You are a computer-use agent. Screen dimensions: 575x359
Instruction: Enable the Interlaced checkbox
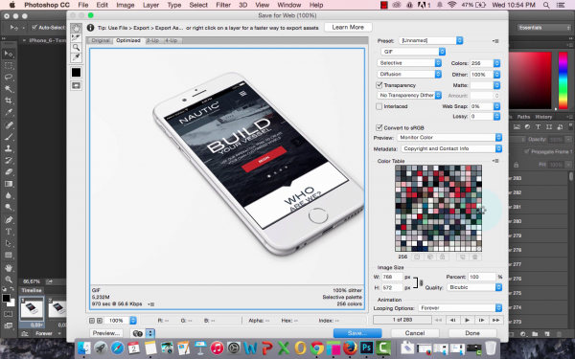point(379,106)
